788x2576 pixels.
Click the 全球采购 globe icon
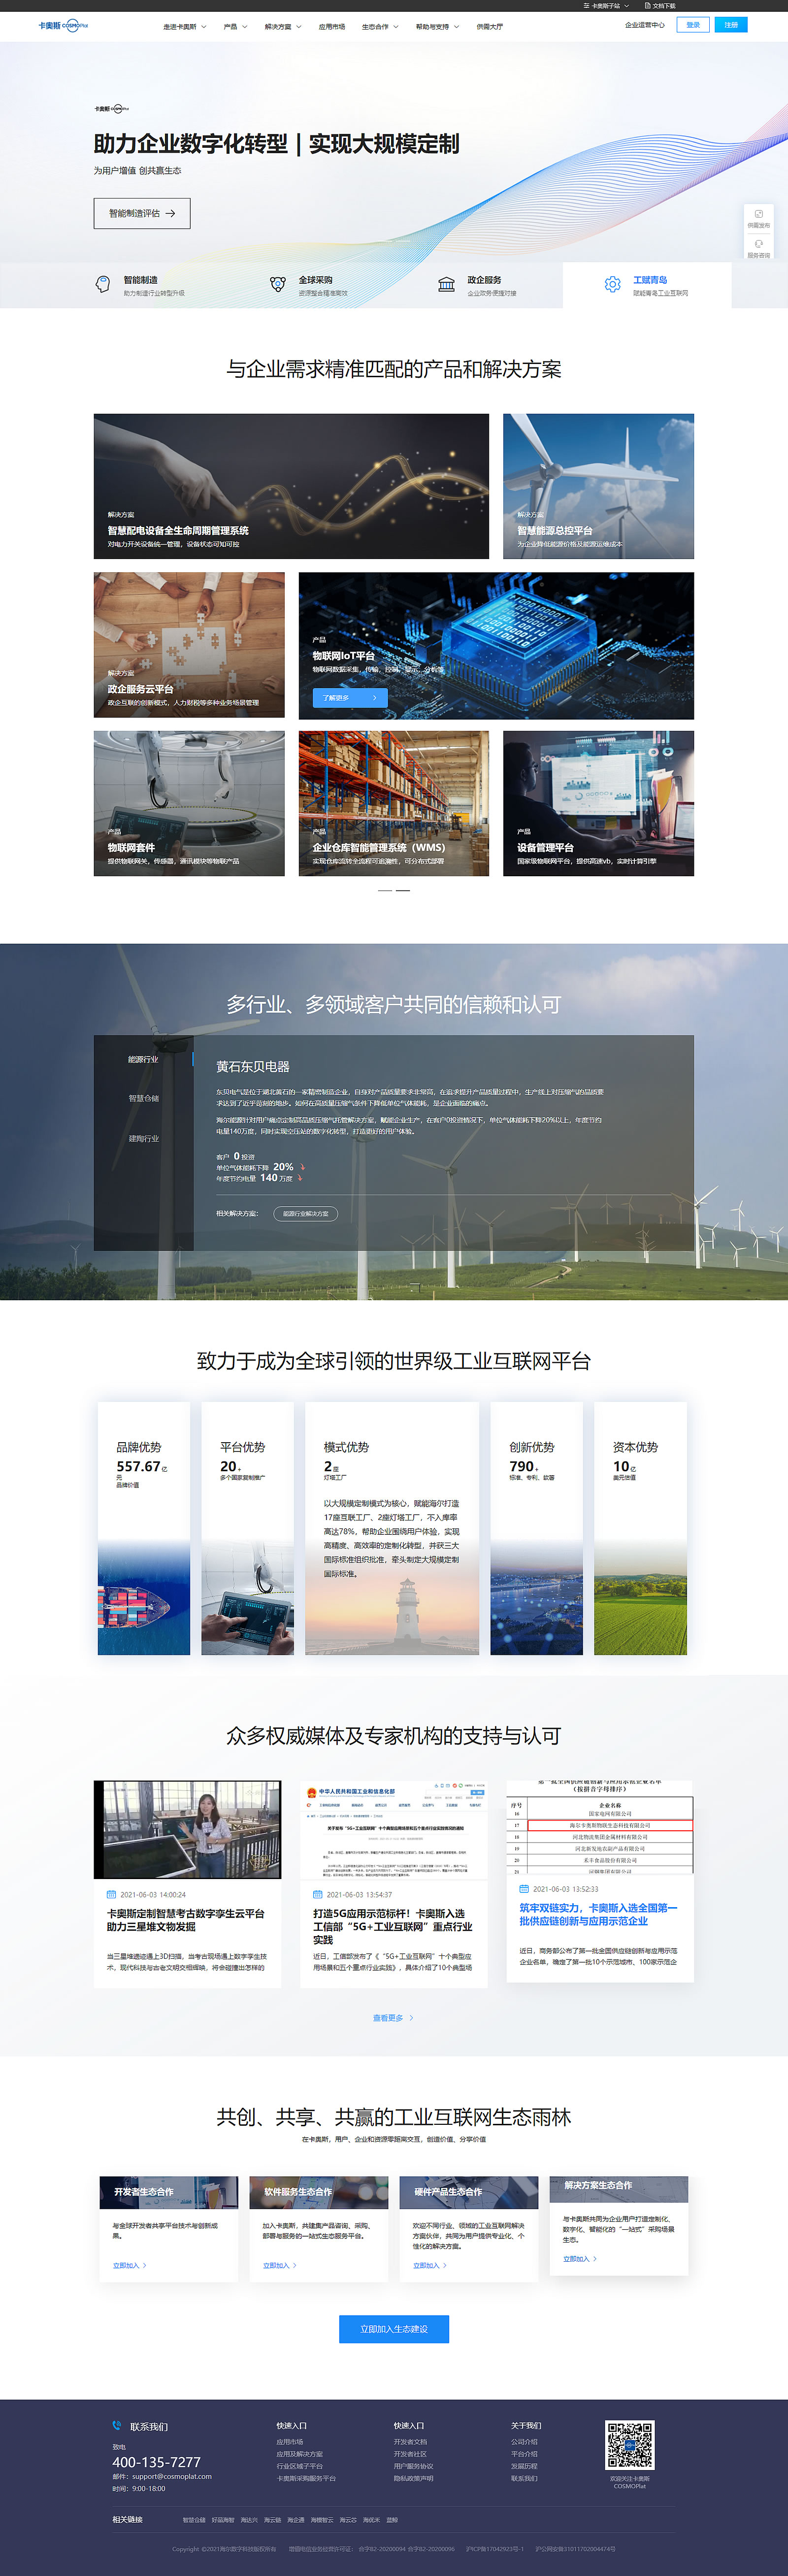[x=278, y=285]
